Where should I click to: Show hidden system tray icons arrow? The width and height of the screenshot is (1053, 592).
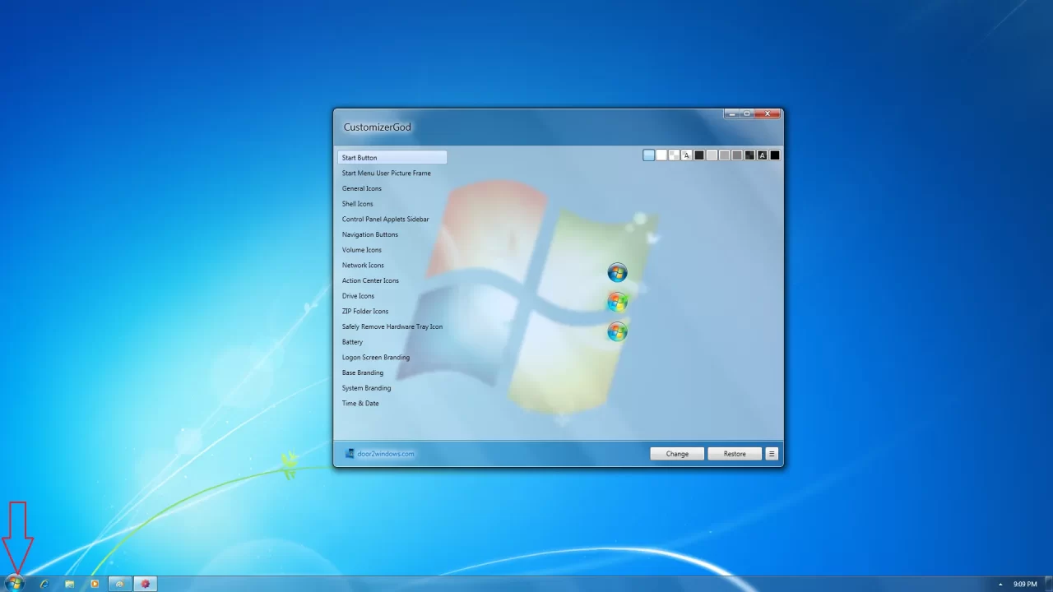pyautogui.click(x=1000, y=585)
